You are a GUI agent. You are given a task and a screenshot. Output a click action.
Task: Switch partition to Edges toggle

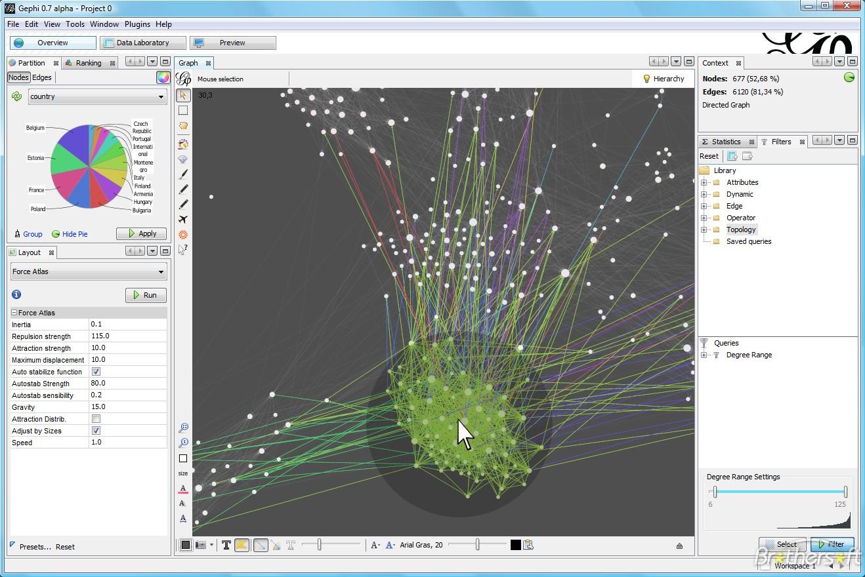42,77
